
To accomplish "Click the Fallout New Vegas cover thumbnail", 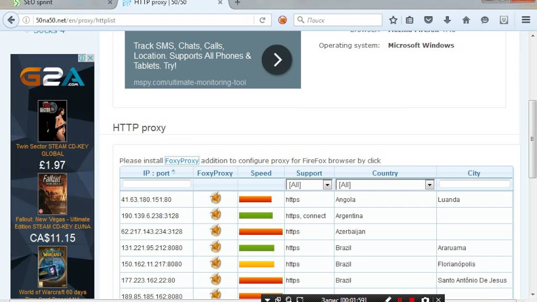I will click(52, 194).
